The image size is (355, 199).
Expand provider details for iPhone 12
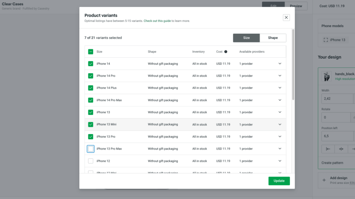pos(280,161)
